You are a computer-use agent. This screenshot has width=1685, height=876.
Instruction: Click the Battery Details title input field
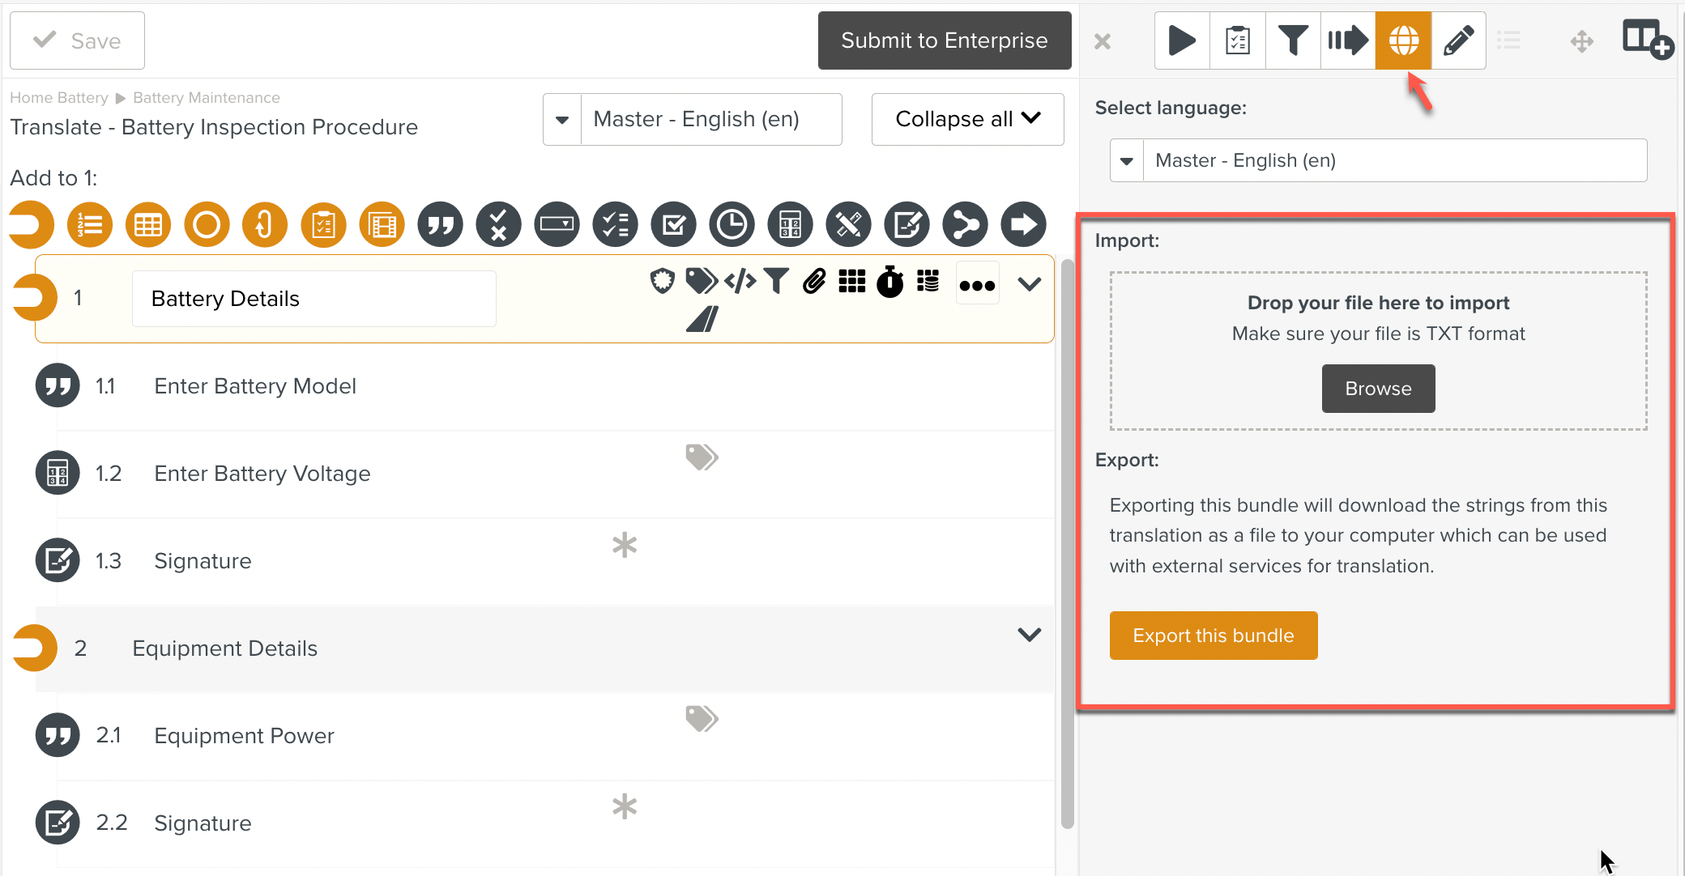coord(314,299)
